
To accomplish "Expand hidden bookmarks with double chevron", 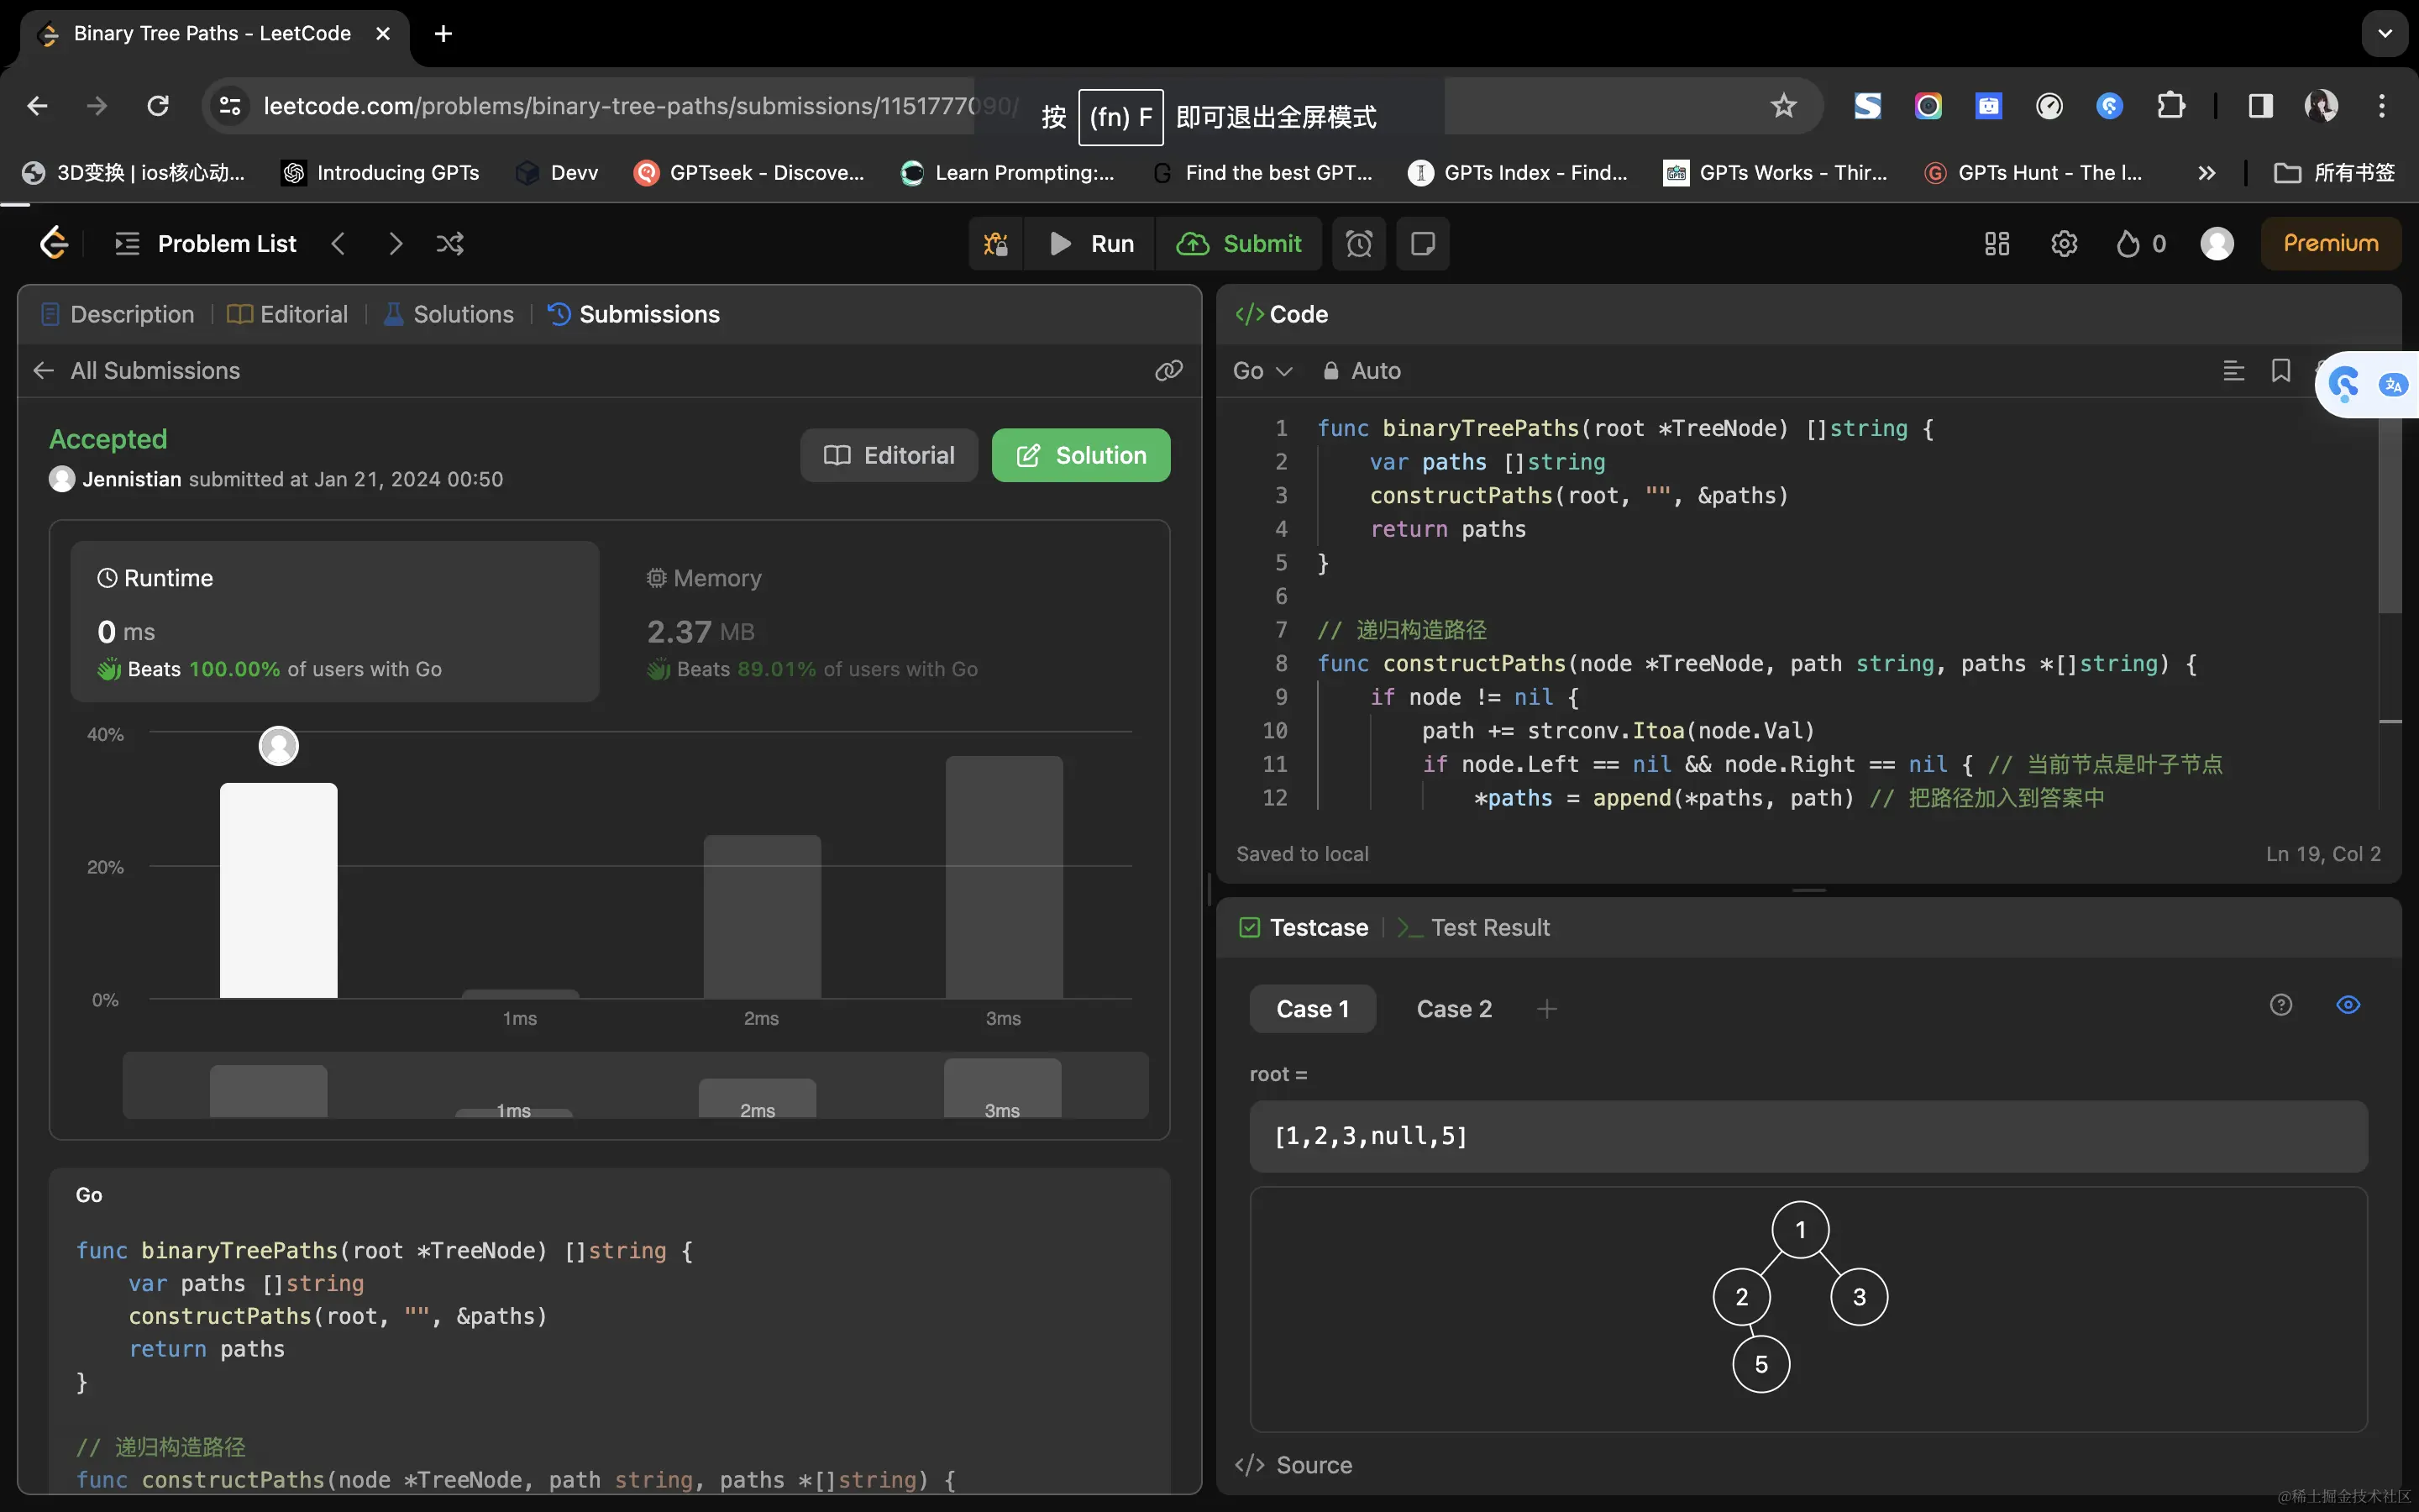I will click(x=2206, y=173).
